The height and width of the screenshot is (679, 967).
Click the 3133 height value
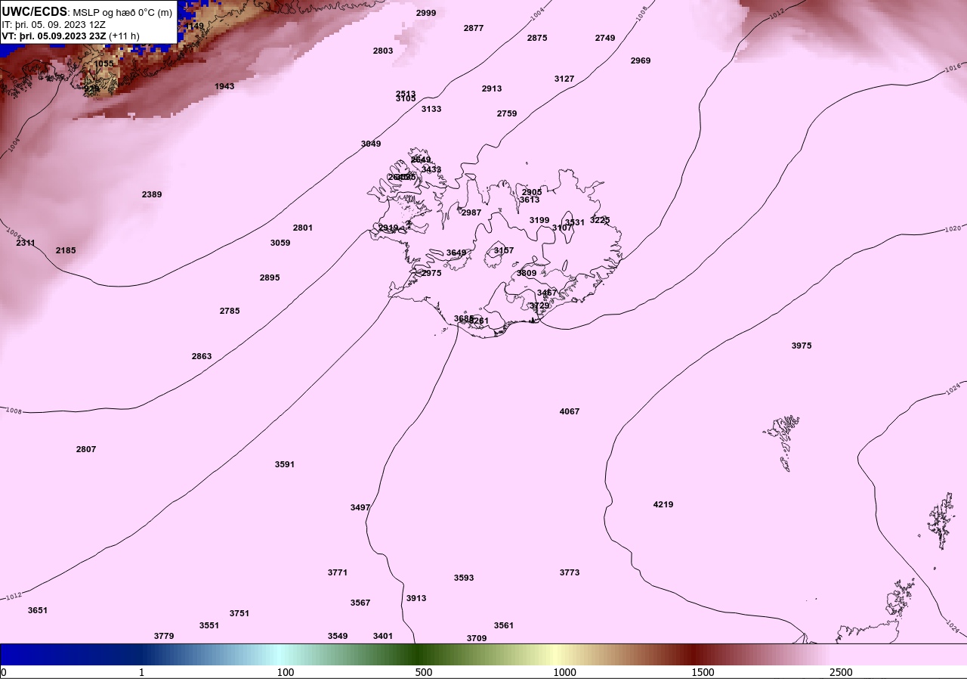click(431, 109)
